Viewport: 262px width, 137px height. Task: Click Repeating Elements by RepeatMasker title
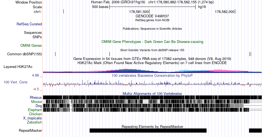point(153,127)
